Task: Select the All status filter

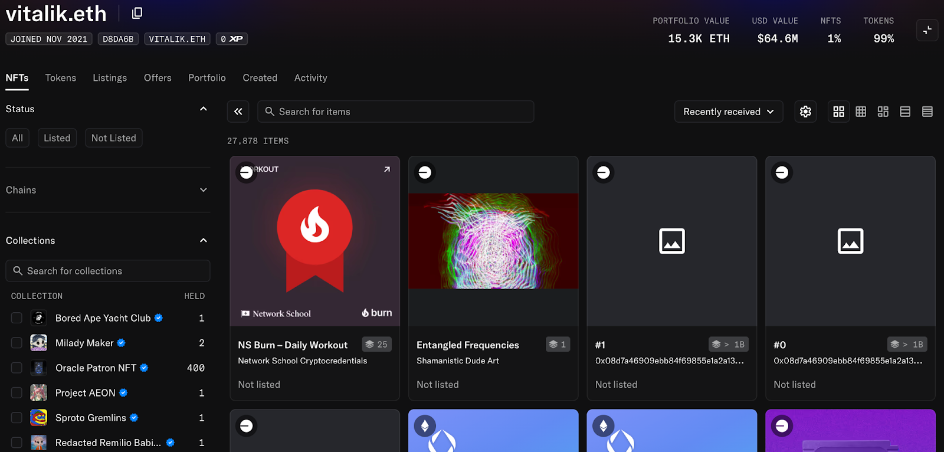Action: click(x=17, y=138)
